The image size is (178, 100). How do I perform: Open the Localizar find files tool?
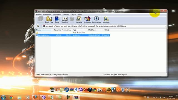tap(79, 20)
